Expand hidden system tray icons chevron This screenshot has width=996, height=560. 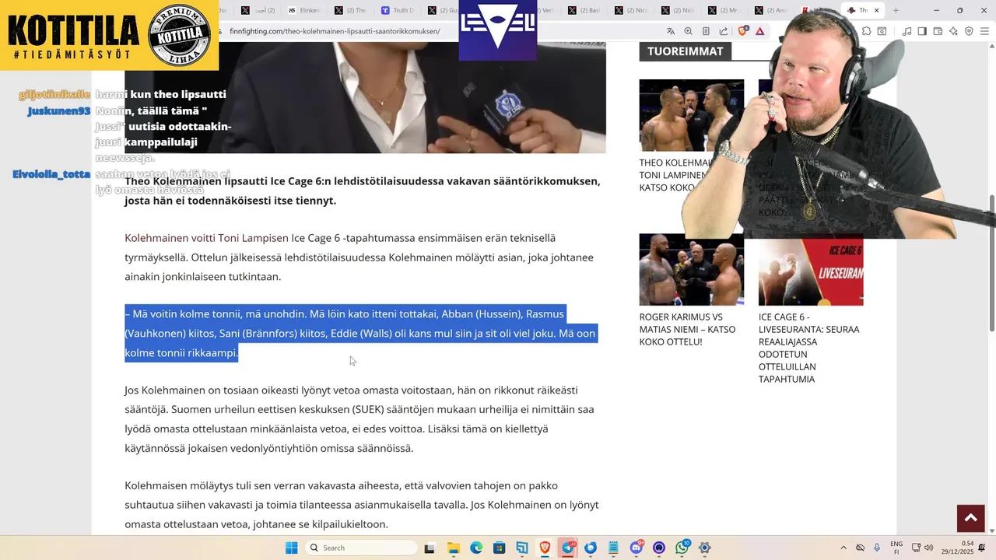[843, 548]
